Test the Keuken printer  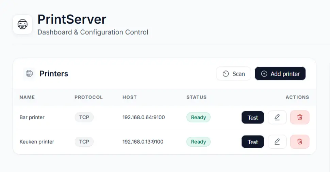pos(253,142)
